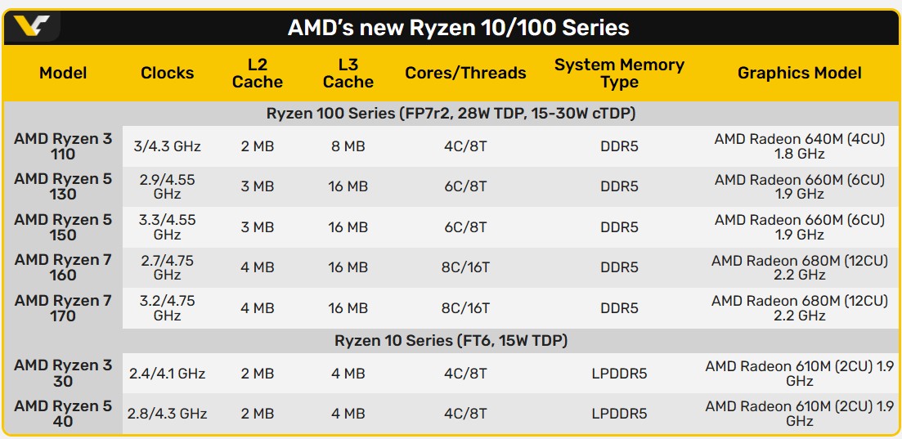Viewport: 902px width, 439px height.
Task: Click the Radeon 640M (4CU) graphics cell
Action: 799,146
